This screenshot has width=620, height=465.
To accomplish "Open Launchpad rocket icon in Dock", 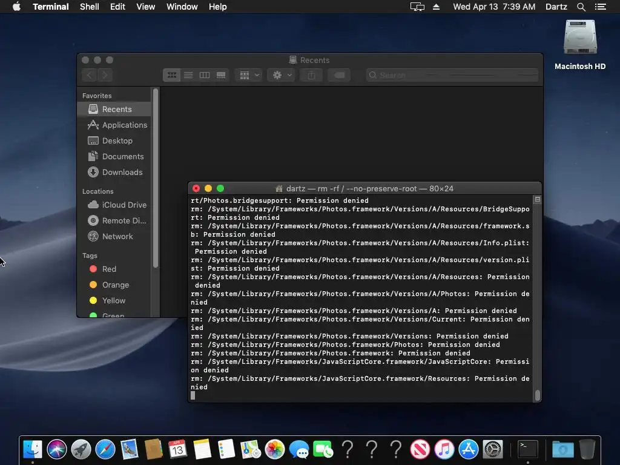I will click(x=81, y=449).
